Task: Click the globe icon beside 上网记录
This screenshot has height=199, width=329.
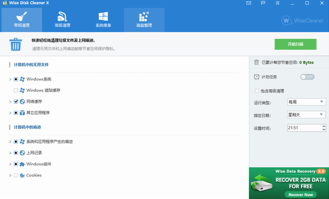Action: (22, 153)
